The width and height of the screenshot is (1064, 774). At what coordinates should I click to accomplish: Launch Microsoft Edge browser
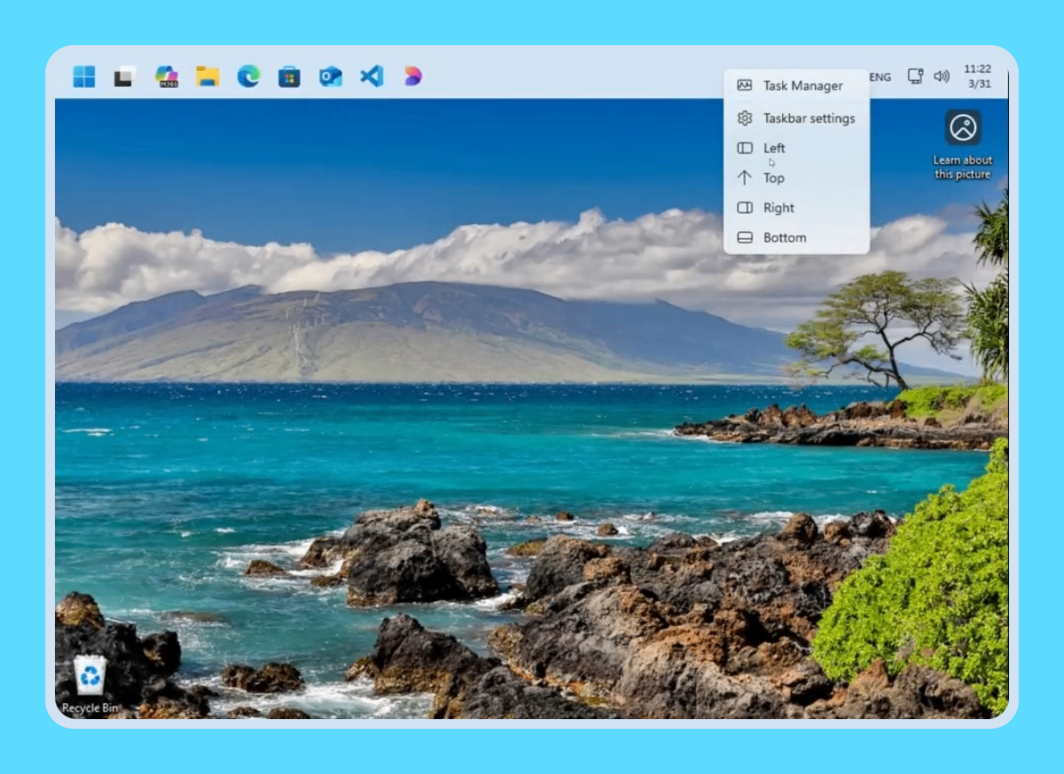(248, 76)
